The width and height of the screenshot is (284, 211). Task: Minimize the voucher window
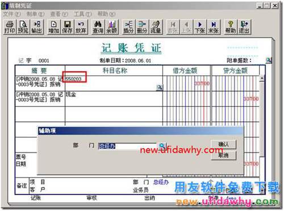pyautogui.click(x=260, y=6)
